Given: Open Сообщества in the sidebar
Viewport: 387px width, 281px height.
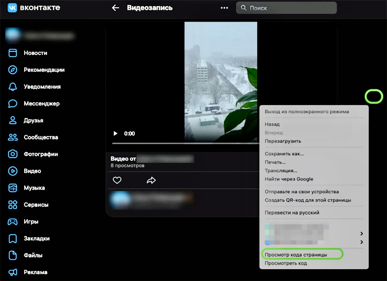Looking at the screenshot, I should (x=41, y=137).
